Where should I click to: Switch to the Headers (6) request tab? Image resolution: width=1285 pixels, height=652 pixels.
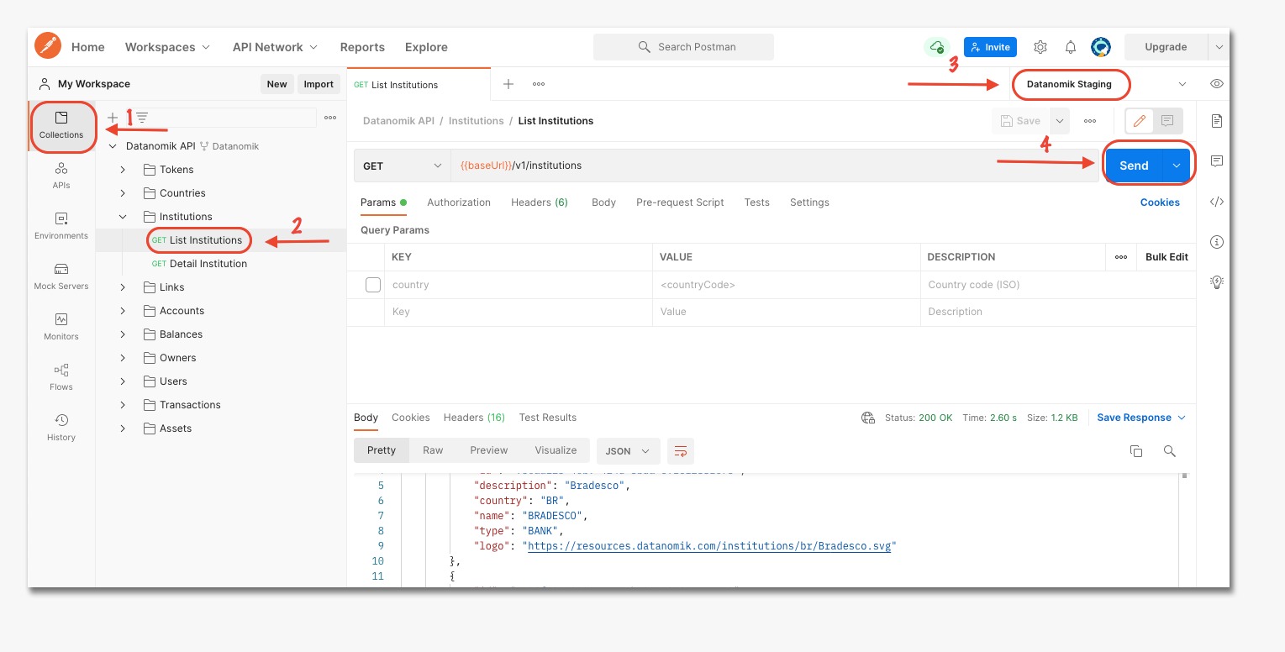540,202
